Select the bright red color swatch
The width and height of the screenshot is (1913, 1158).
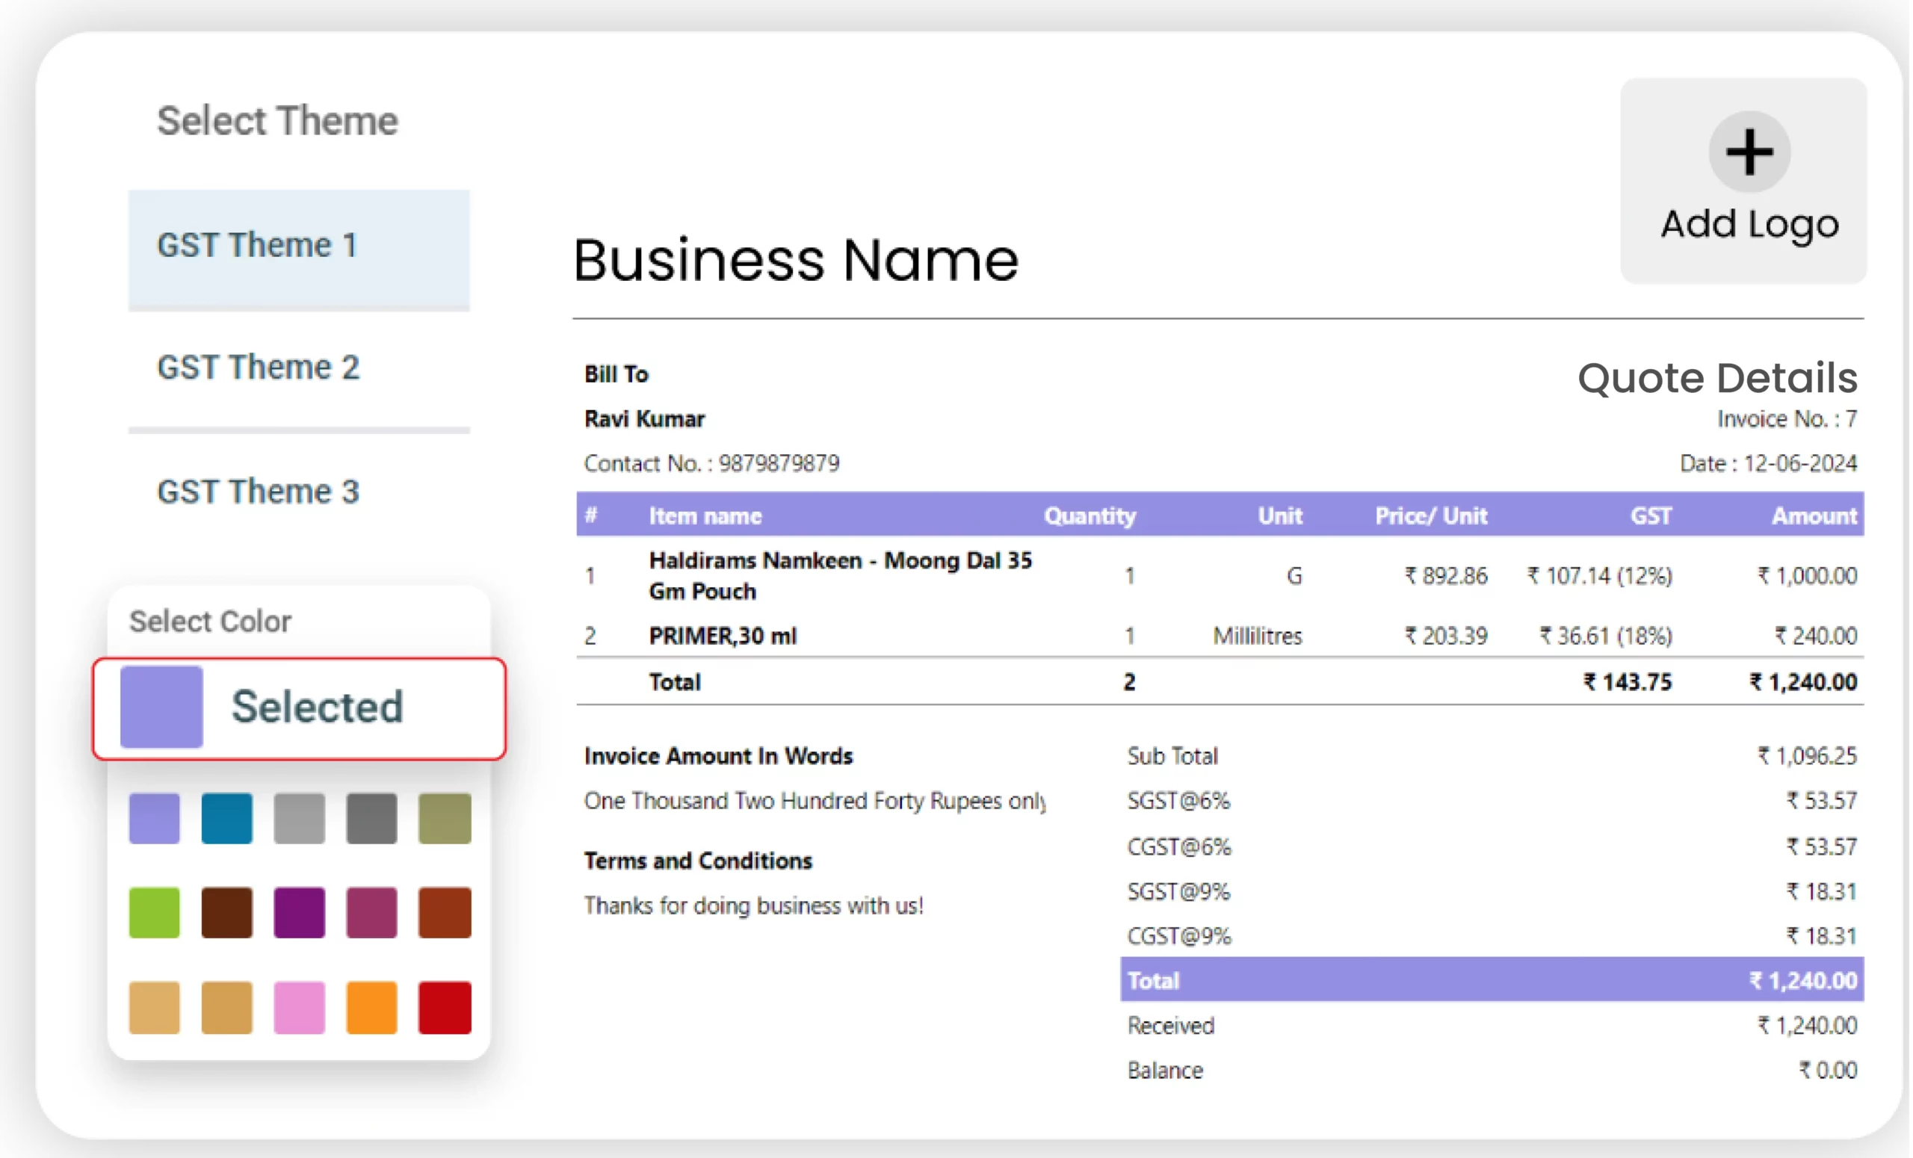[x=445, y=1006]
